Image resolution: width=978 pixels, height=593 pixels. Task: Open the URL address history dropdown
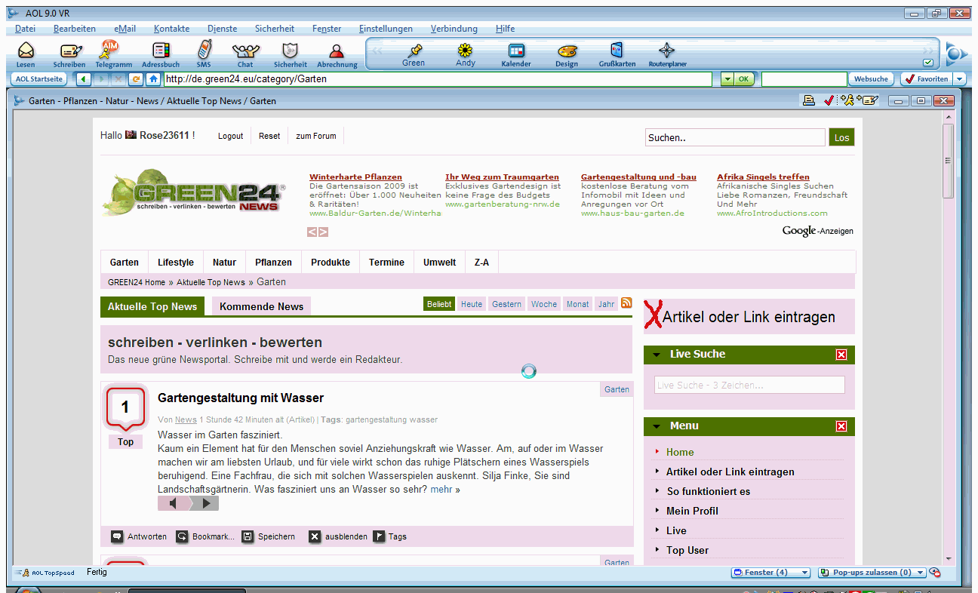[x=726, y=78]
